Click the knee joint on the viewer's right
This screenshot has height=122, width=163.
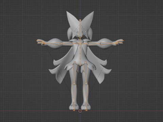pyautogui.click(x=86, y=83)
